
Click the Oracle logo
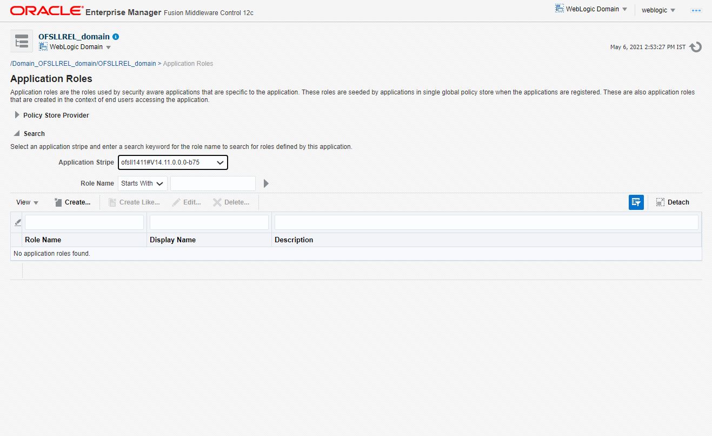[47, 10]
